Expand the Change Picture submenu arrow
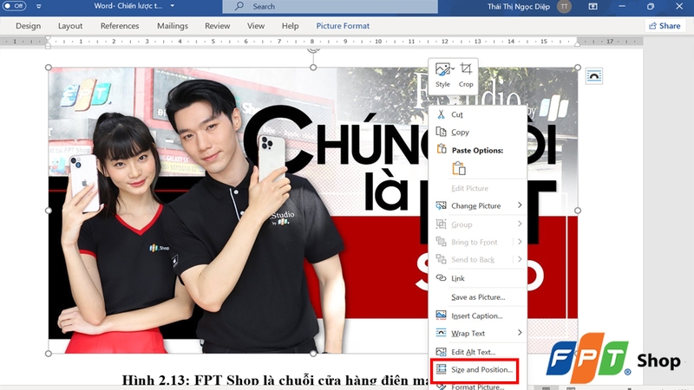The height and width of the screenshot is (390, 694). 520,205
